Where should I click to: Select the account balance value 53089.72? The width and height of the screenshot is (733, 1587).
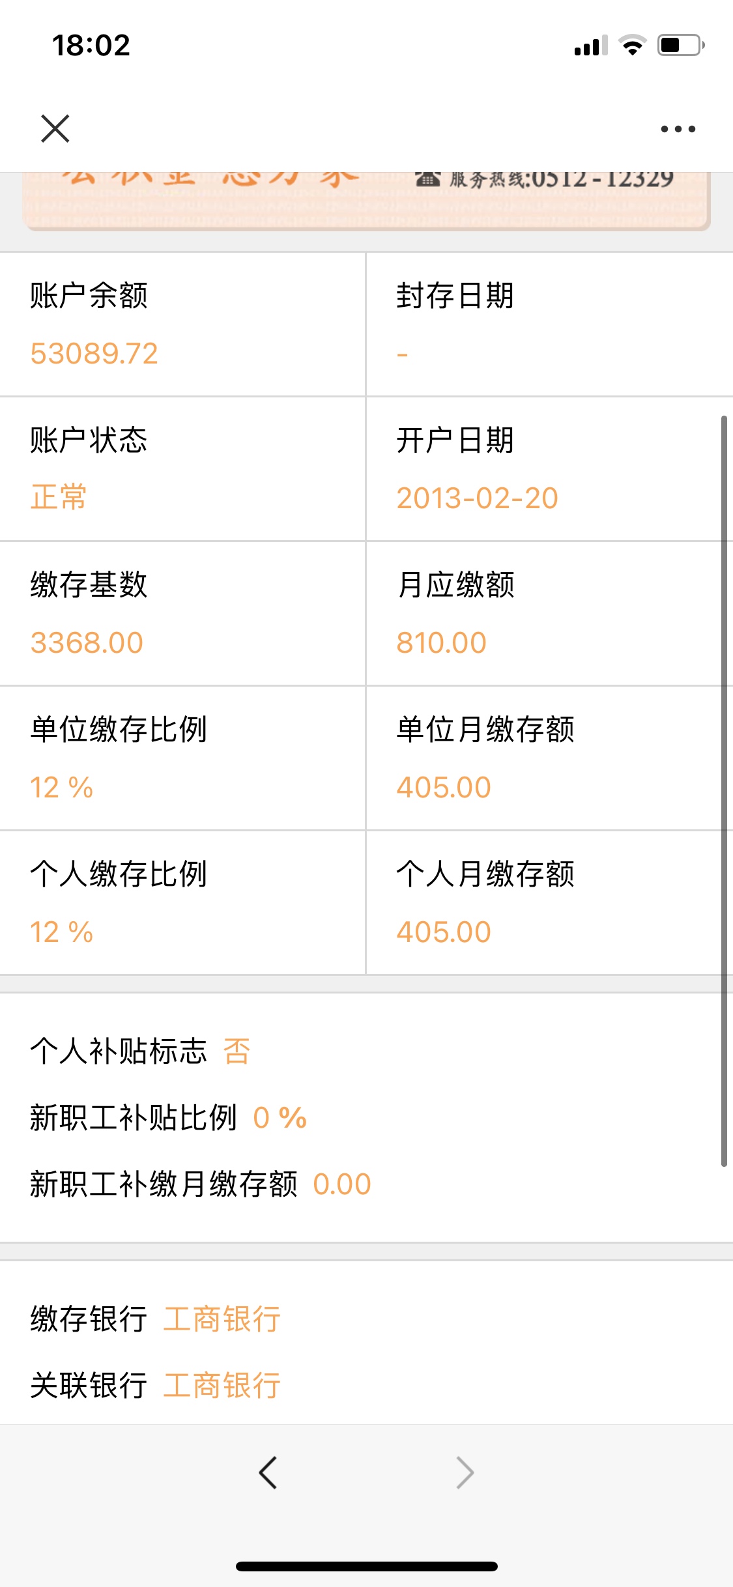click(94, 354)
